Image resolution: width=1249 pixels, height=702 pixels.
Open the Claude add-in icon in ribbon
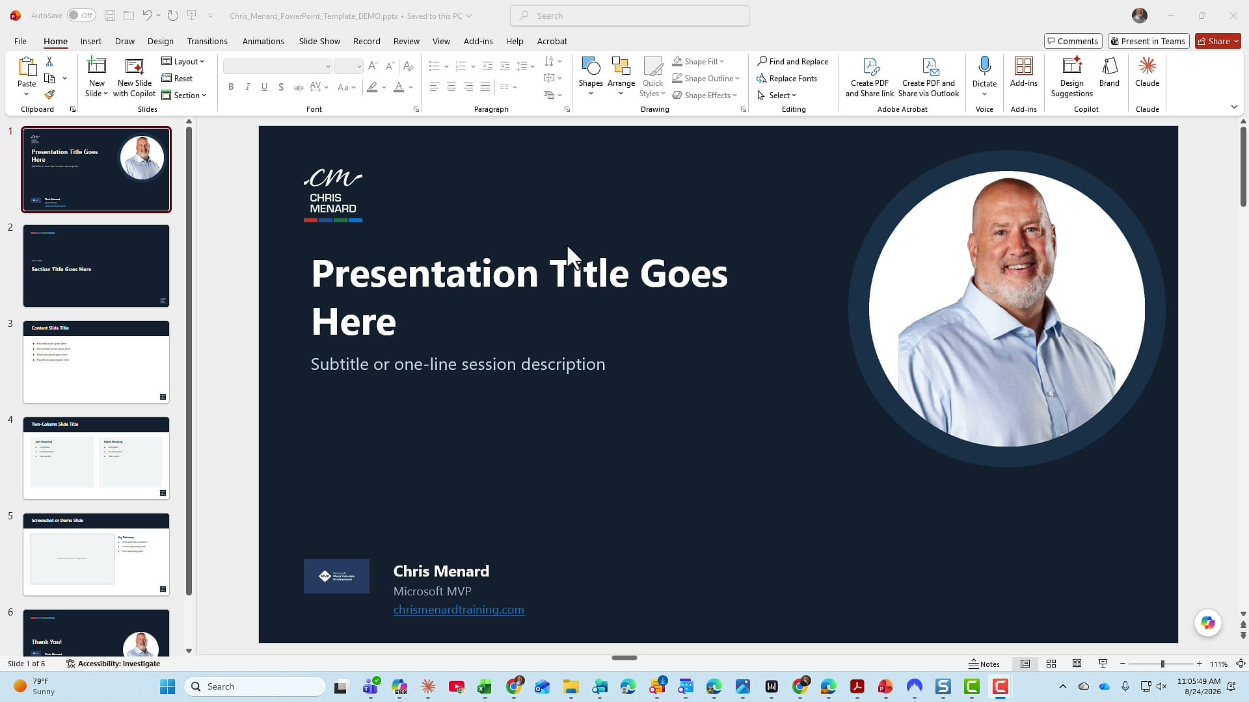(x=1147, y=72)
